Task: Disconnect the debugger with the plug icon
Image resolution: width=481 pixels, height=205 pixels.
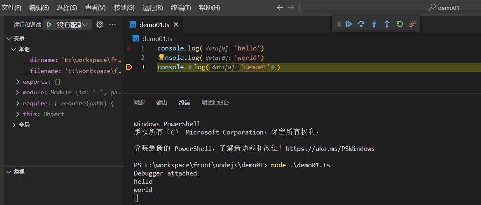Action: tap(412, 24)
